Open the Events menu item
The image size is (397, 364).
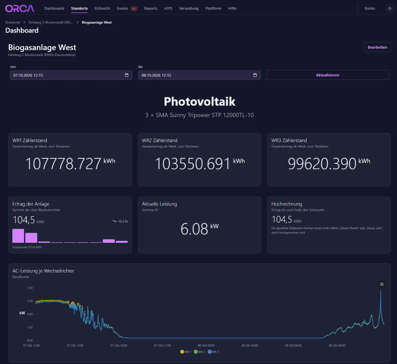(x=122, y=9)
